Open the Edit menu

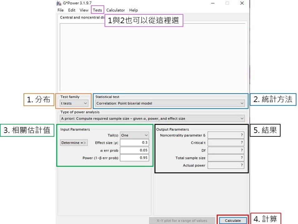72,10
